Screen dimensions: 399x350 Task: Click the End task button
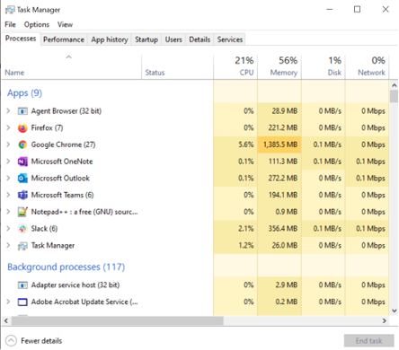click(x=368, y=341)
